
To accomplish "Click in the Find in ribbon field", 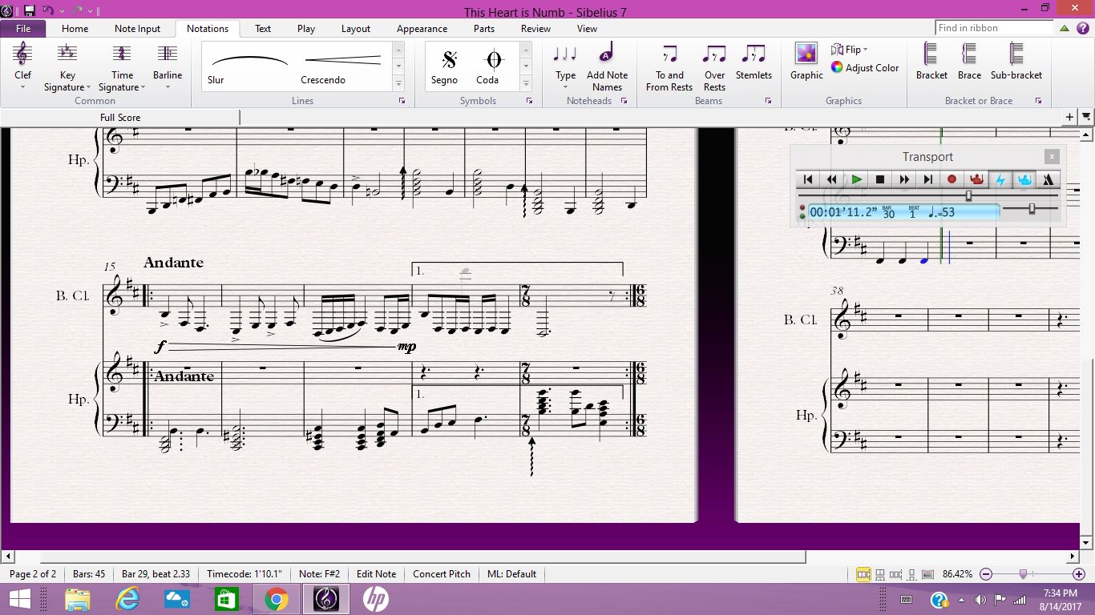I will [x=994, y=28].
